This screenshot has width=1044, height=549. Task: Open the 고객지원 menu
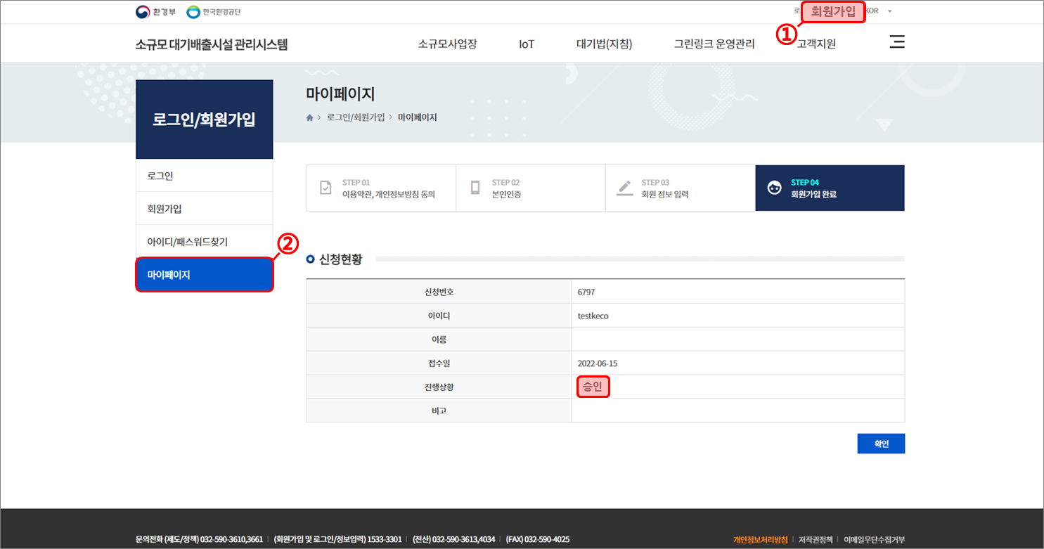click(x=816, y=44)
